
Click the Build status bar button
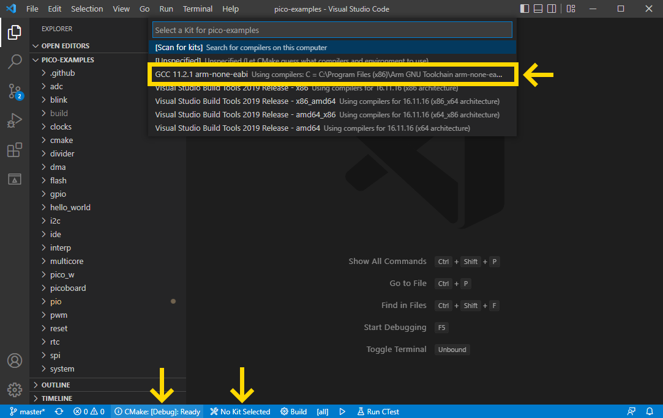pyautogui.click(x=293, y=411)
